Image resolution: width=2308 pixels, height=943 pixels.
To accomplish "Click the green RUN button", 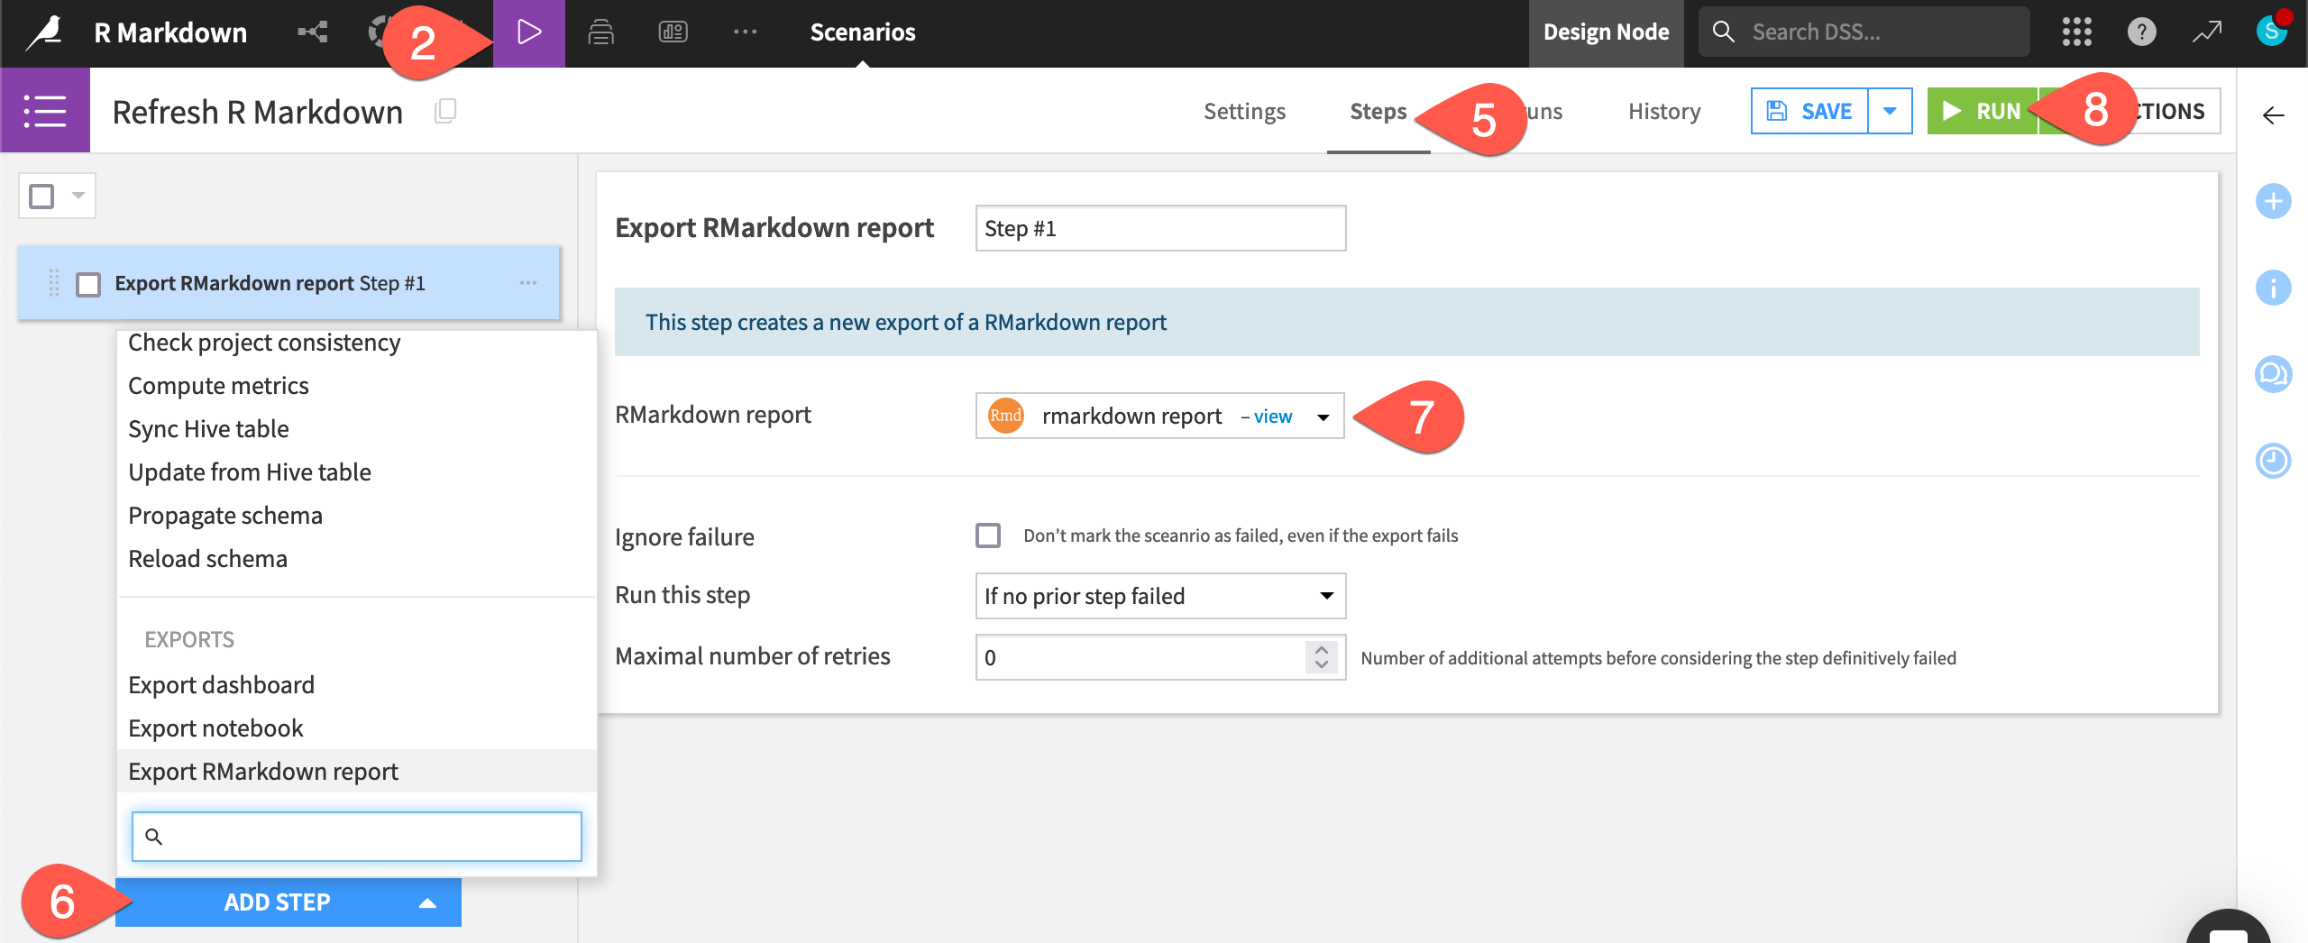I will pos(1983,111).
